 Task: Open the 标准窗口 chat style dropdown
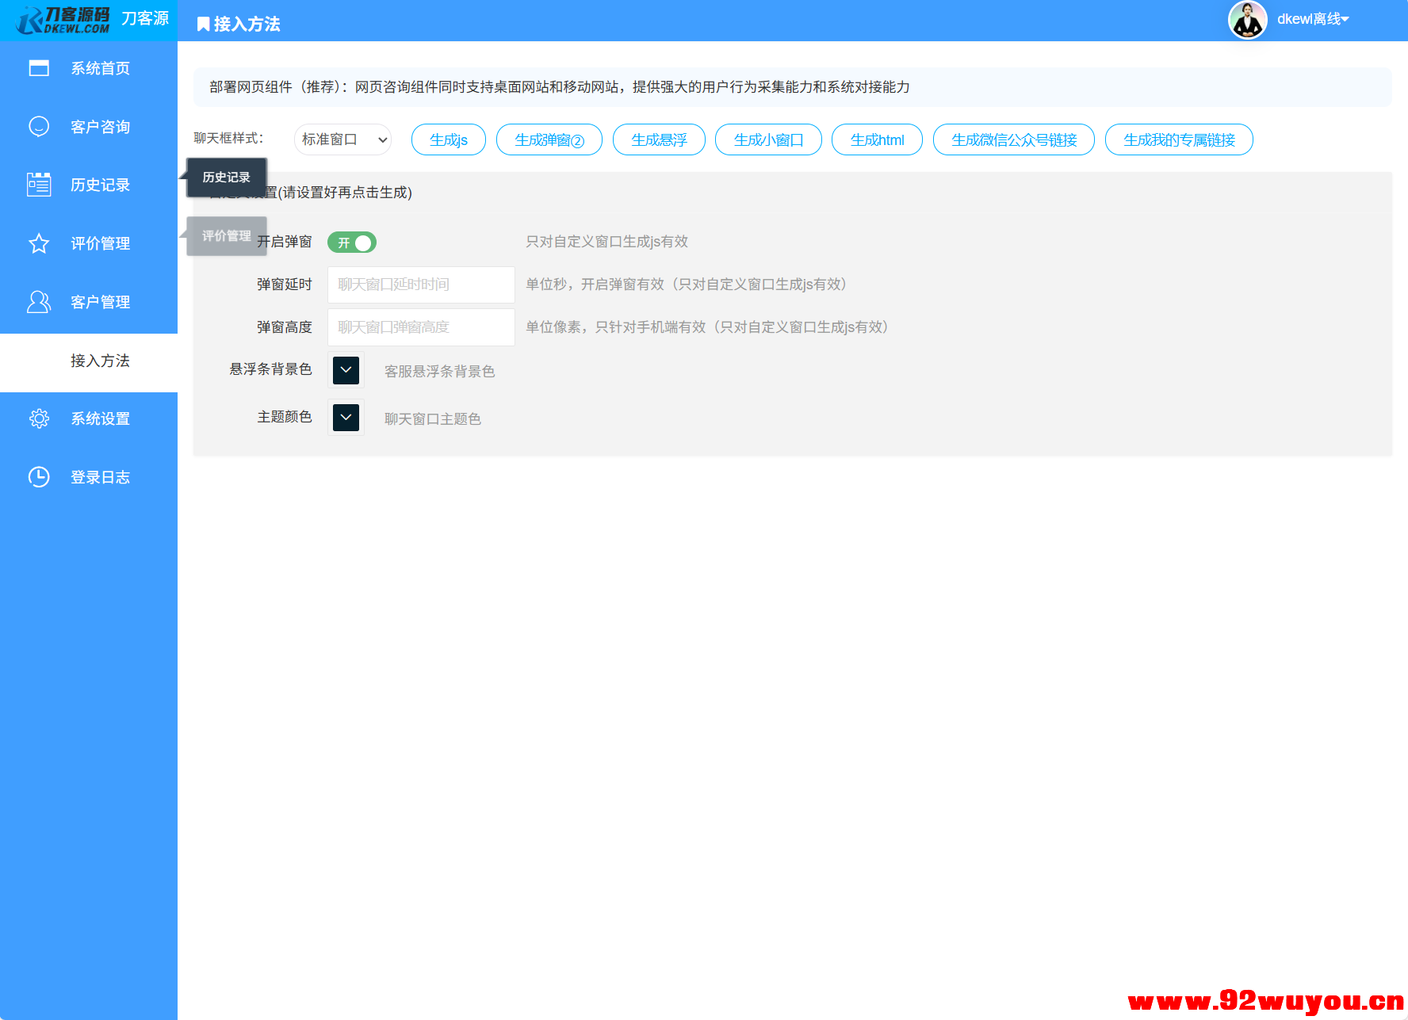342,139
